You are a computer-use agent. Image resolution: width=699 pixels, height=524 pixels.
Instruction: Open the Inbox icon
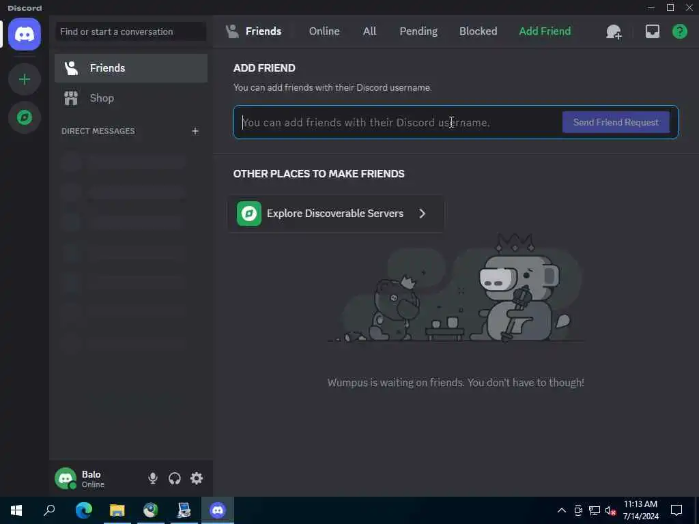[652, 31]
